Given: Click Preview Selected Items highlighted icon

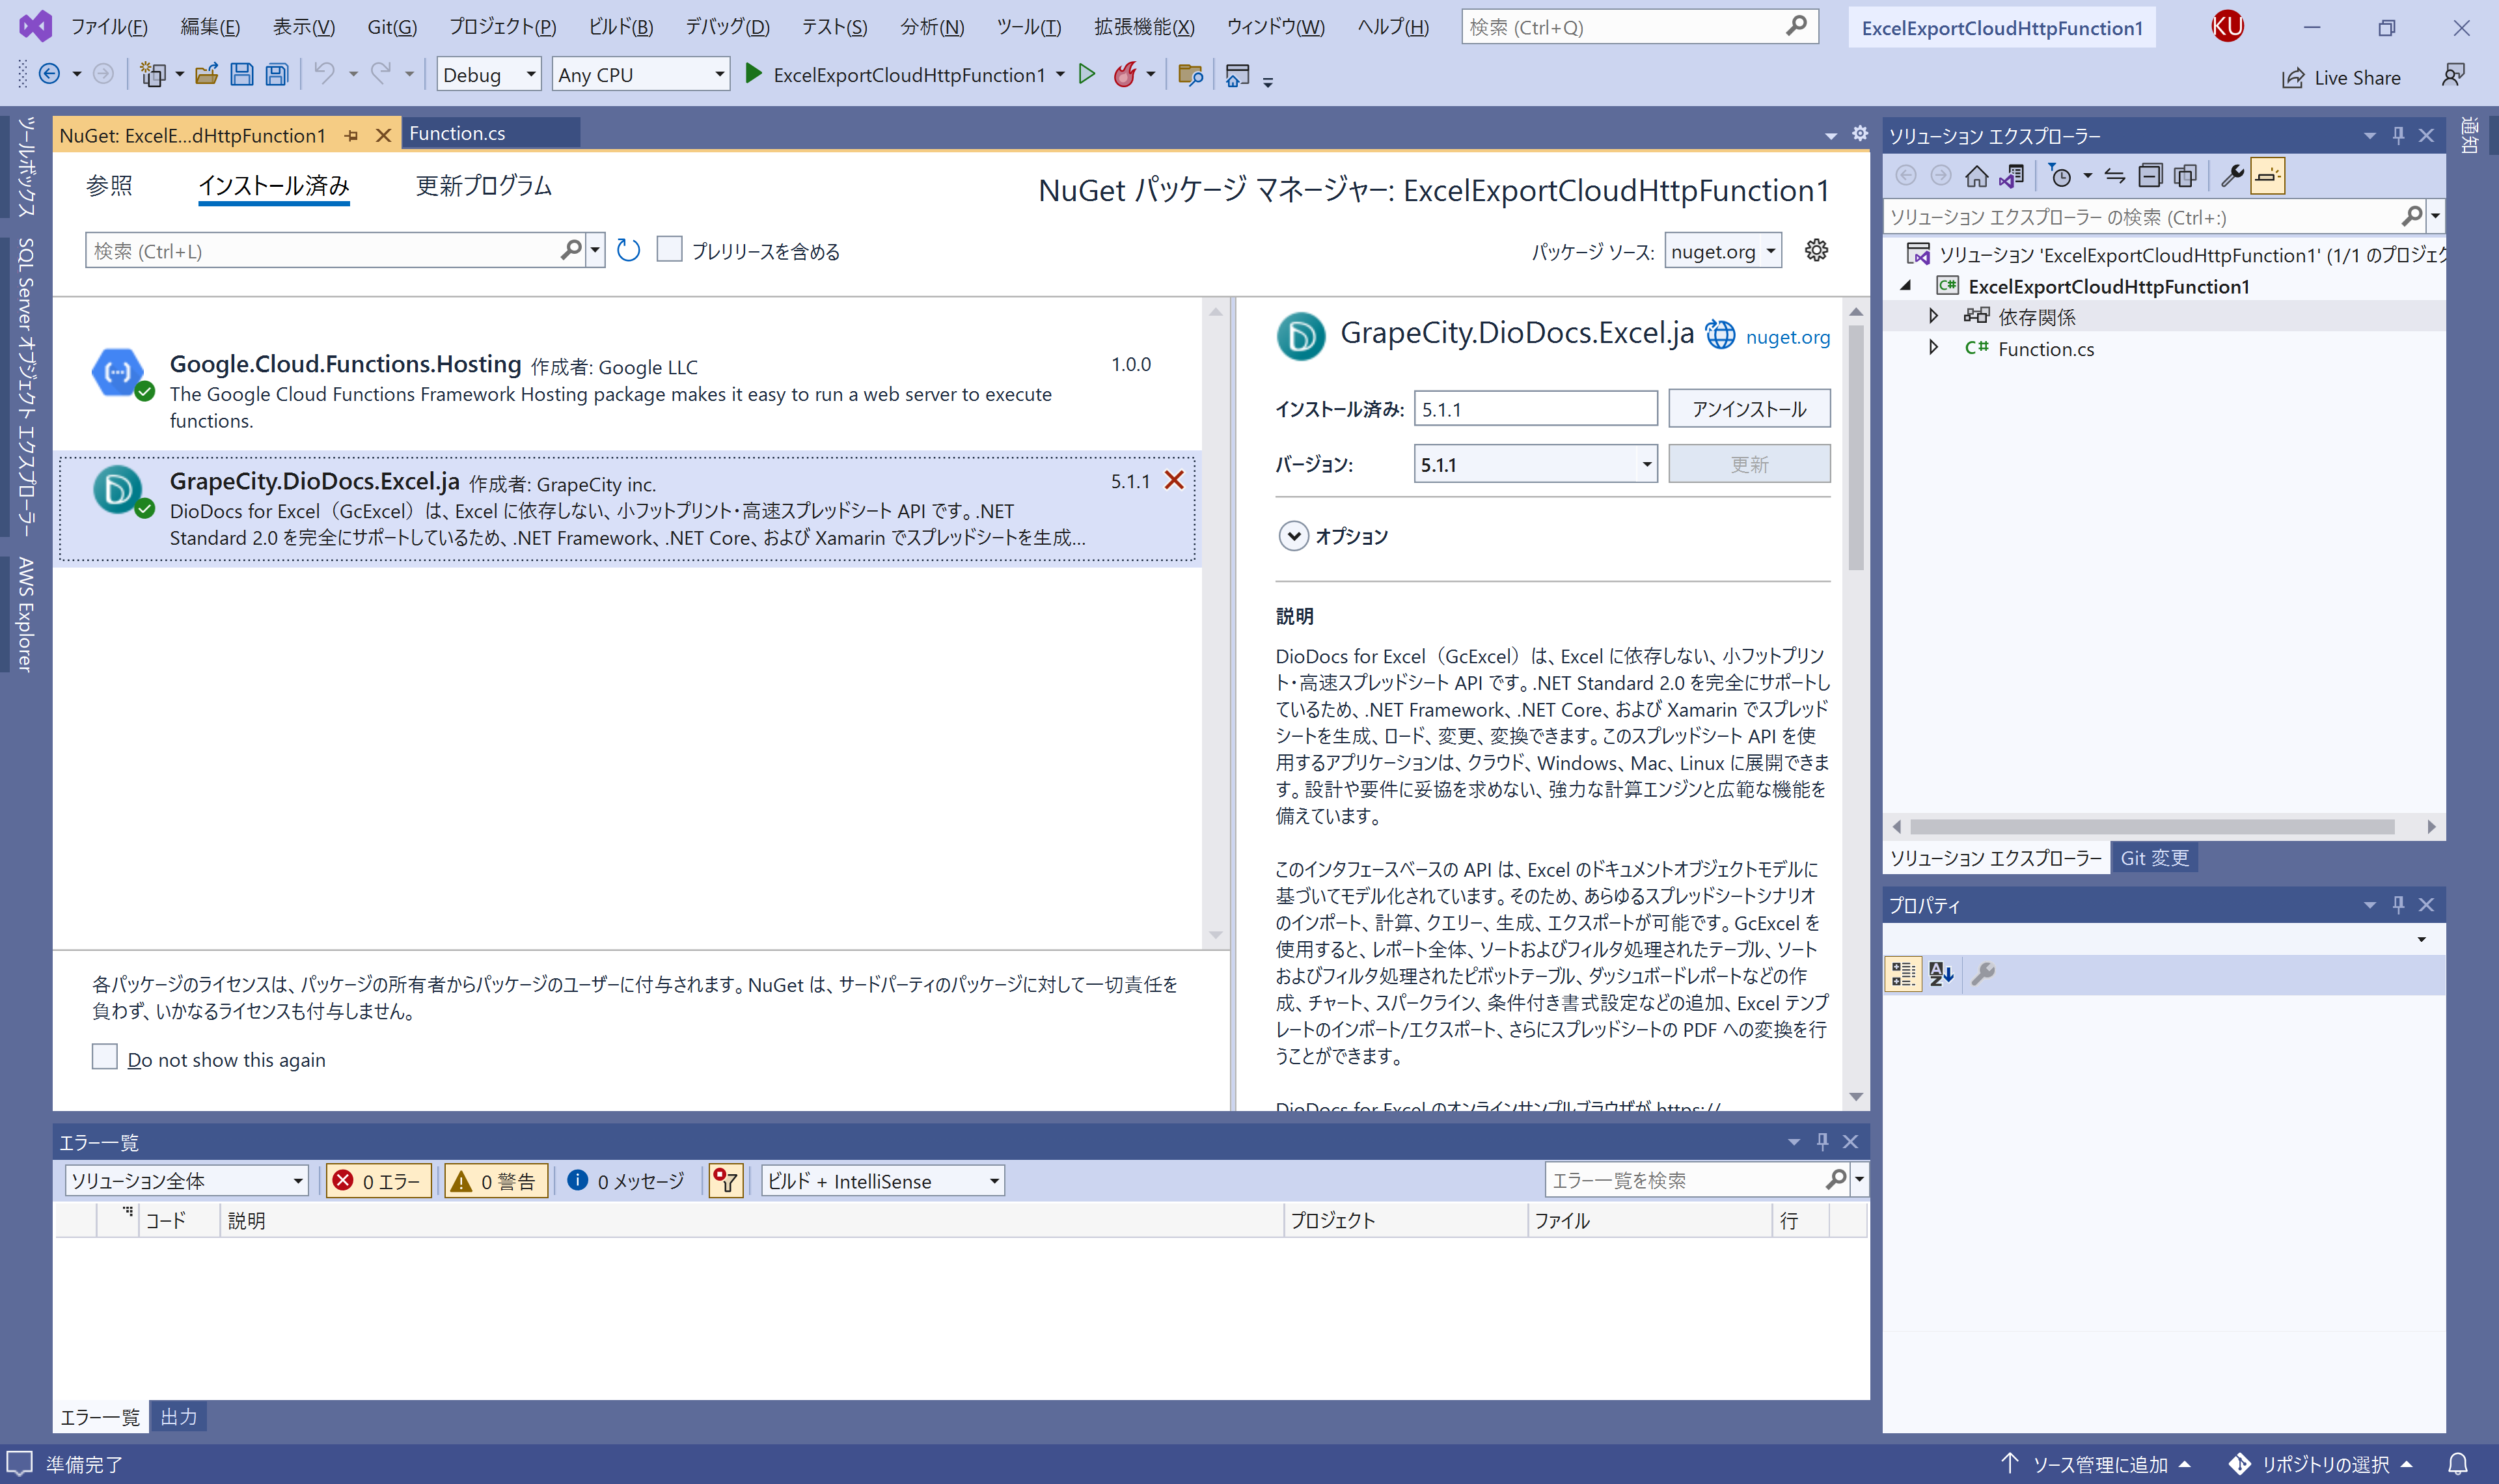Looking at the screenshot, I should [x=2267, y=177].
